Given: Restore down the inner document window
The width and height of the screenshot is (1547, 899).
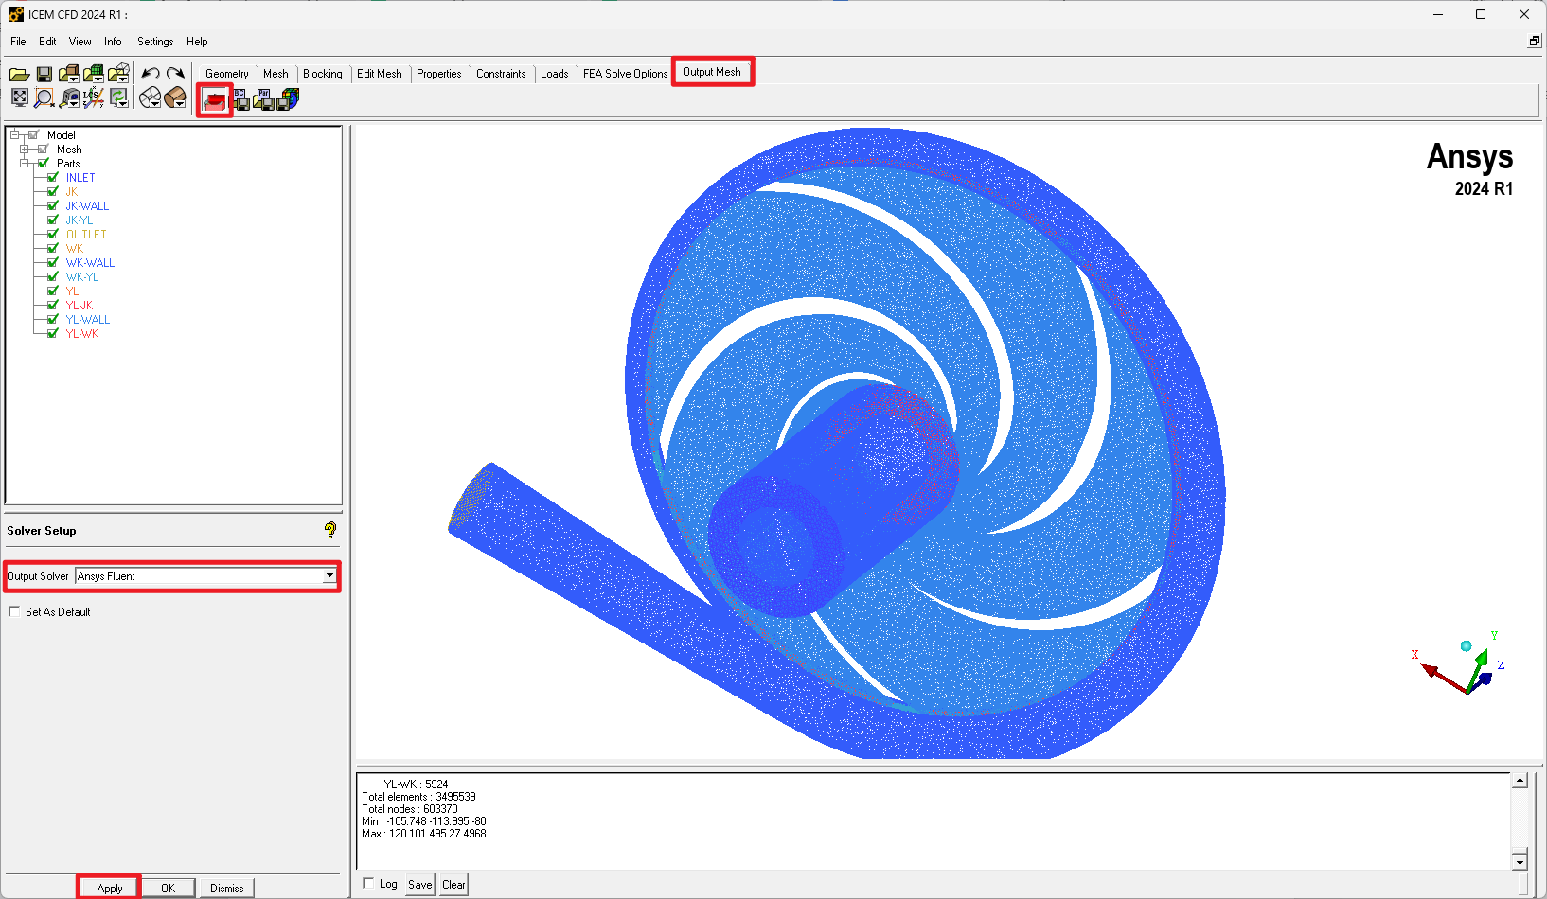Looking at the screenshot, I should [x=1535, y=41].
